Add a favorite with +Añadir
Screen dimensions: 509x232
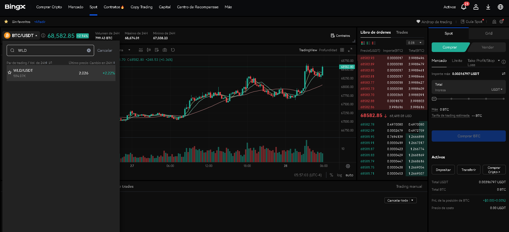pyautogui.click(x=40, y=22)
